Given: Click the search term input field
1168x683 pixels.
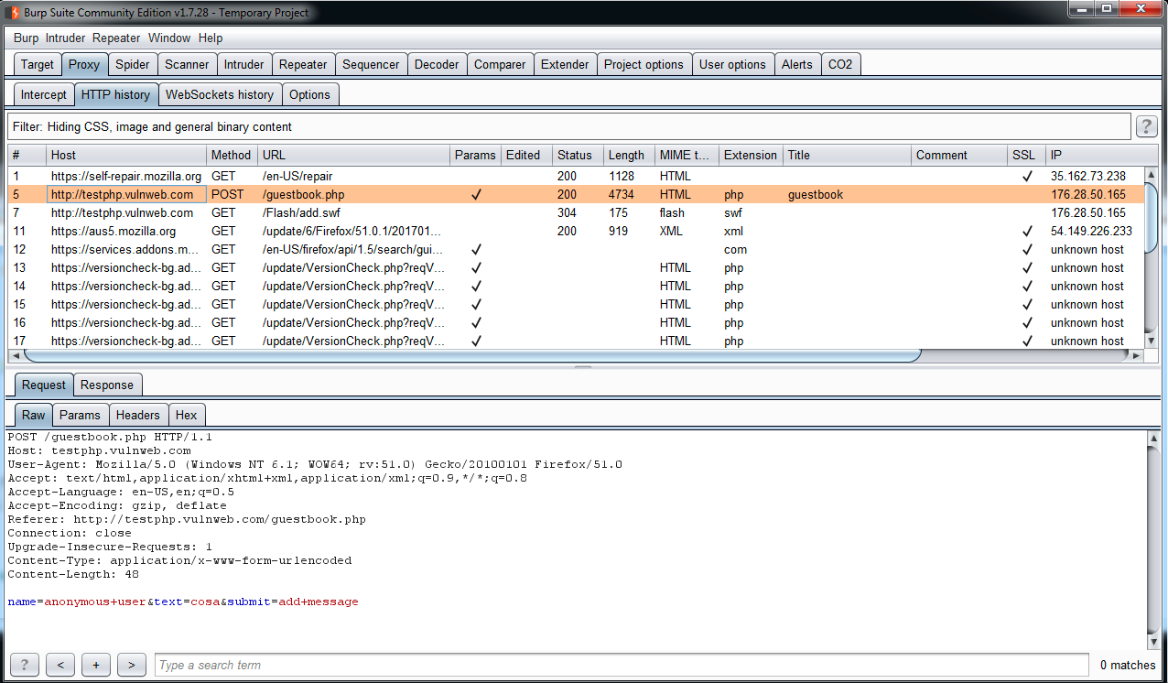Looking at the screenshot, I should 621,665.
